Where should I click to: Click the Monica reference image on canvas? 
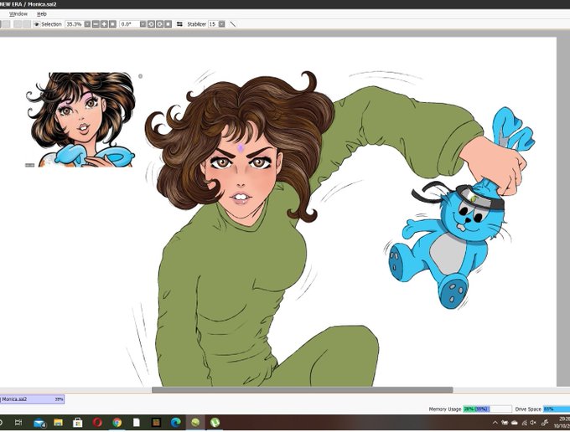[x=80, y=120]
